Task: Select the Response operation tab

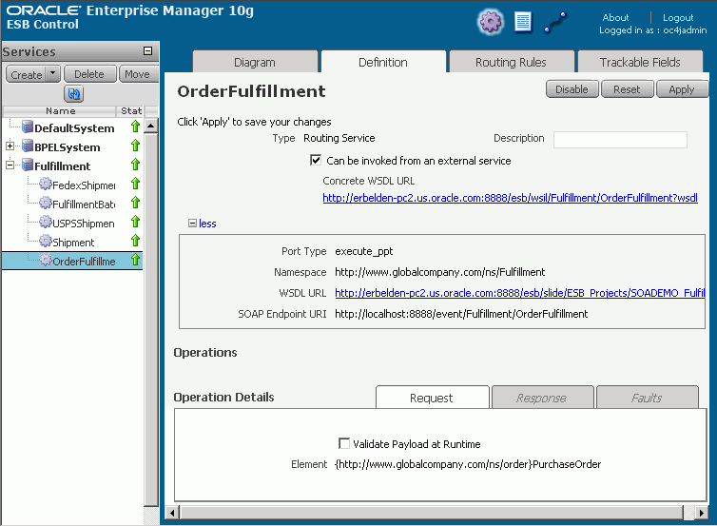Action: click(x=542, y=398)
